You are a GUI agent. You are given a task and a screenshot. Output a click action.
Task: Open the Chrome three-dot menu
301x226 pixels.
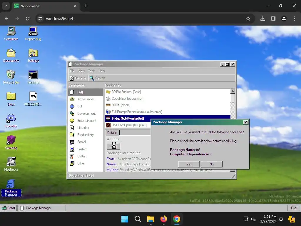(295, 19)
